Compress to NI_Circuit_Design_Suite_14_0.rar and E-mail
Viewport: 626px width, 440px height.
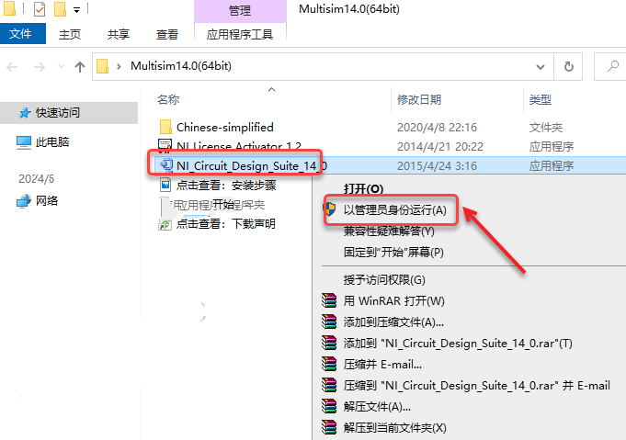[x=477, y=386]
